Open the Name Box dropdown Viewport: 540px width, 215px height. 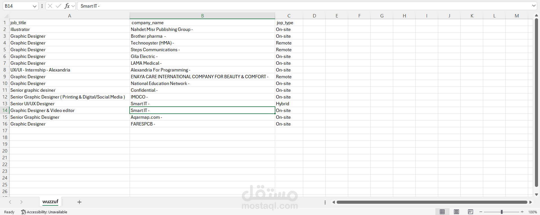click(35, 6)
